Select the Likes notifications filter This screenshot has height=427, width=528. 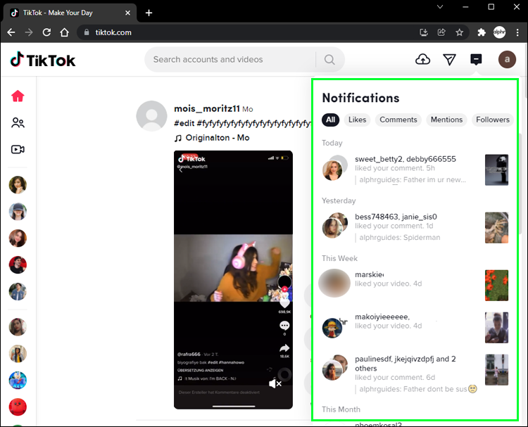(x=357, y=120)
